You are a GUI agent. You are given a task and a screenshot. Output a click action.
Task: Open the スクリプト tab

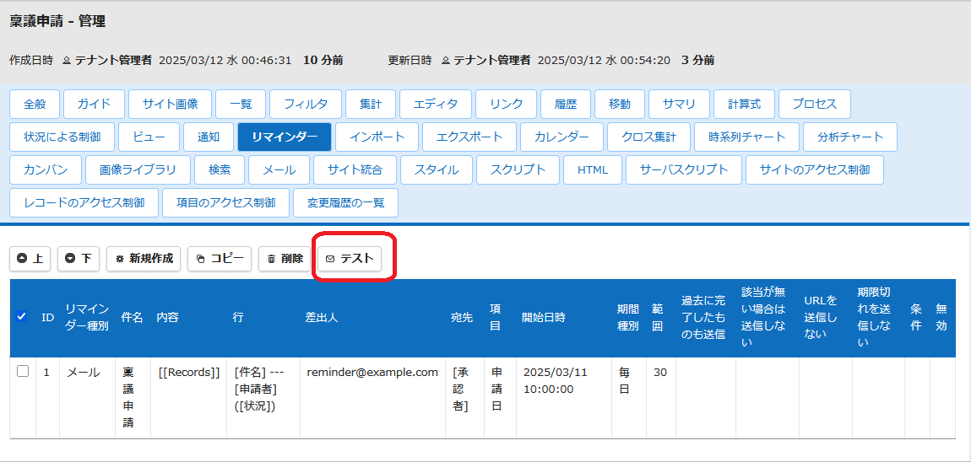point(518,169)
